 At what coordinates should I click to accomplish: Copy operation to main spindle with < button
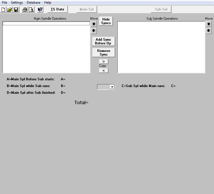(x=103, y=70)
